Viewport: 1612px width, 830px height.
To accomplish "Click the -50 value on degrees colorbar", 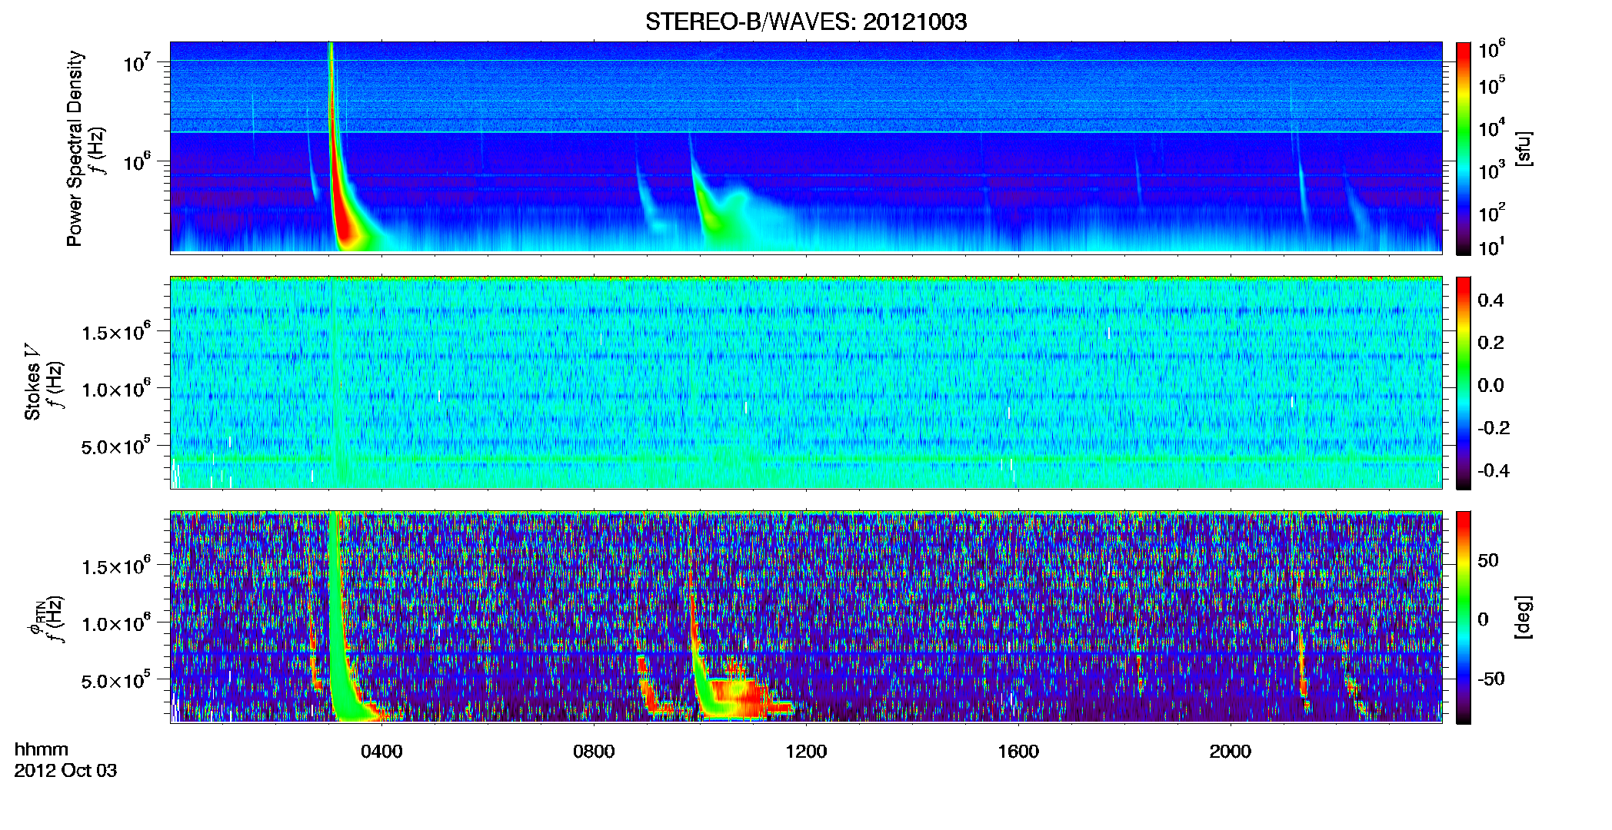I will pyautogui.click(x=1491, y=679).
